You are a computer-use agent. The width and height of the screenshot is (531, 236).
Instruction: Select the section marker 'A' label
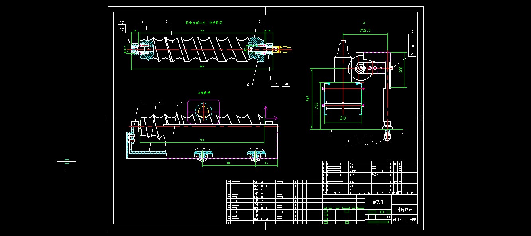[364, 23]
